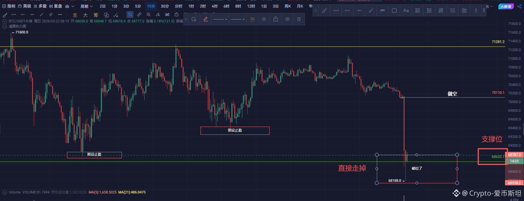524x201 pixels.
Task: Select the vertical line tool in floating toolbar
Action: pyautogui.click(x=476, y=10)
